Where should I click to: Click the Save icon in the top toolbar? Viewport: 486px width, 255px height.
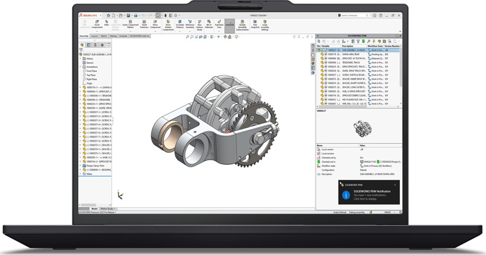point(129,15)
